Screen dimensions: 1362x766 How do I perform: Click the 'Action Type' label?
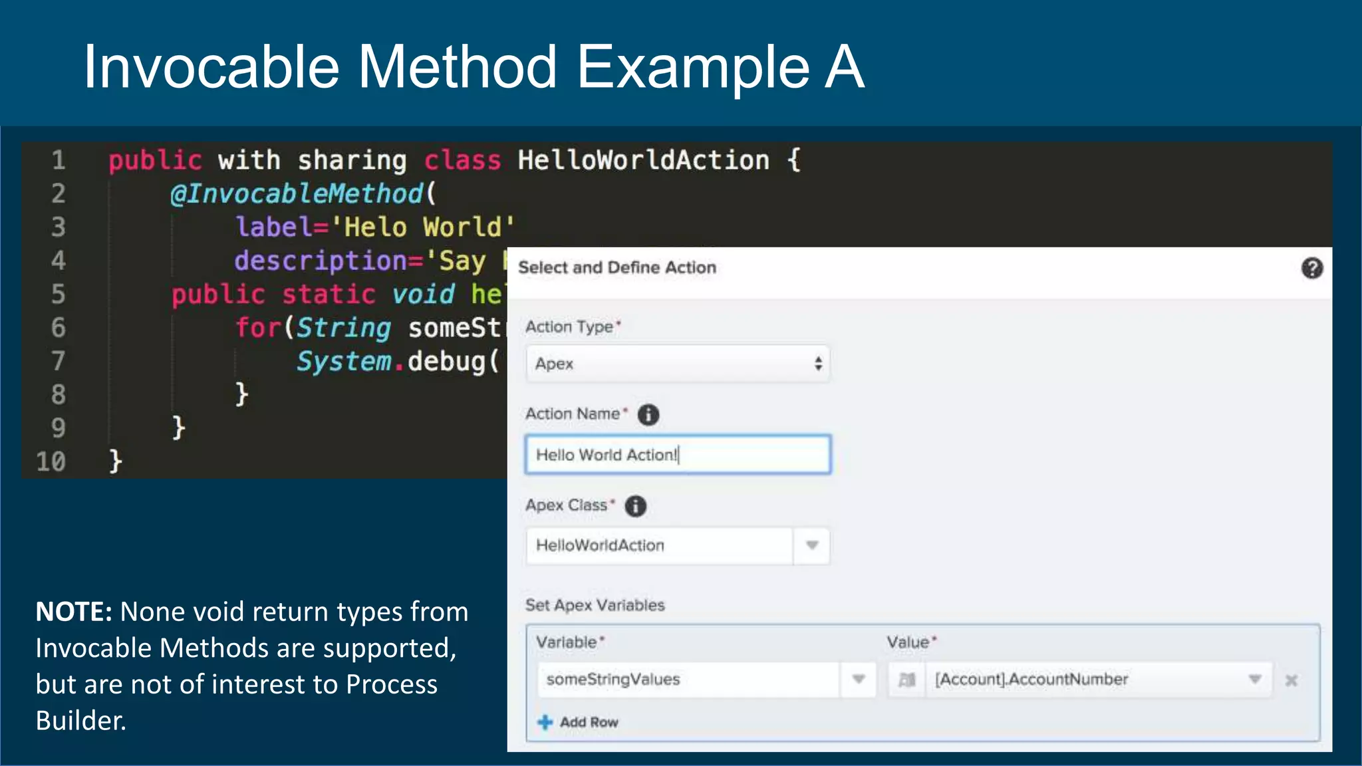tap(569, 326)
